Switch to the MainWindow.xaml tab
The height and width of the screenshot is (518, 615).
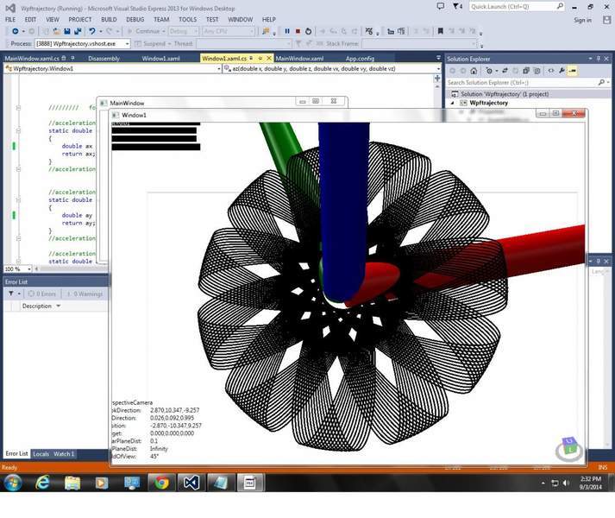coord(298,59)
